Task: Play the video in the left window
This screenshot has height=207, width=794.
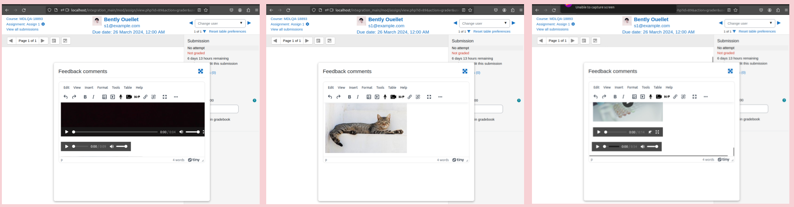Action: [x=67, y=132]
